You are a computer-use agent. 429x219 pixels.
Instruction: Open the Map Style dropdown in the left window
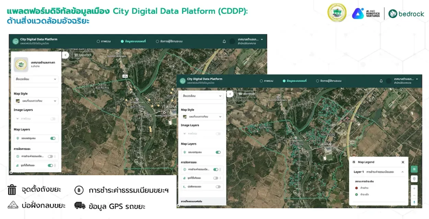coord(36,101)
